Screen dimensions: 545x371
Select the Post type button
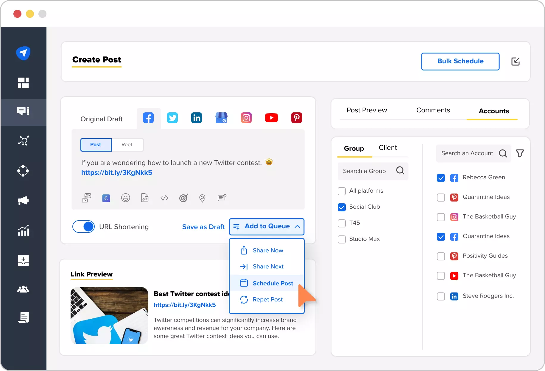coord(96,145)
